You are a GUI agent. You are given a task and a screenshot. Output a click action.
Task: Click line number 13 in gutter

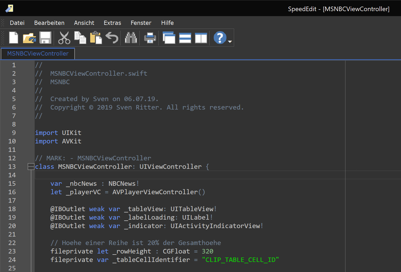tap(12, 166)
